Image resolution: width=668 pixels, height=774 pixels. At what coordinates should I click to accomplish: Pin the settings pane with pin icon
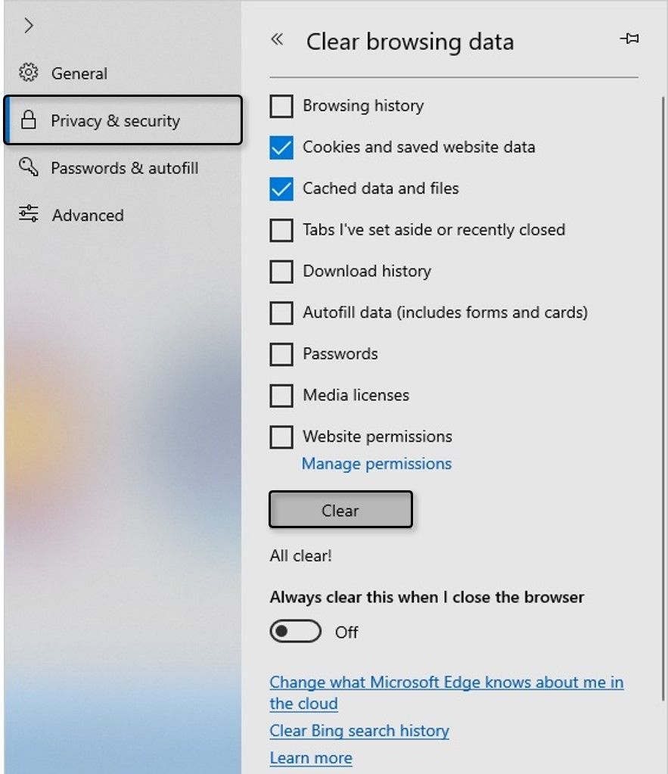[629, 39]
